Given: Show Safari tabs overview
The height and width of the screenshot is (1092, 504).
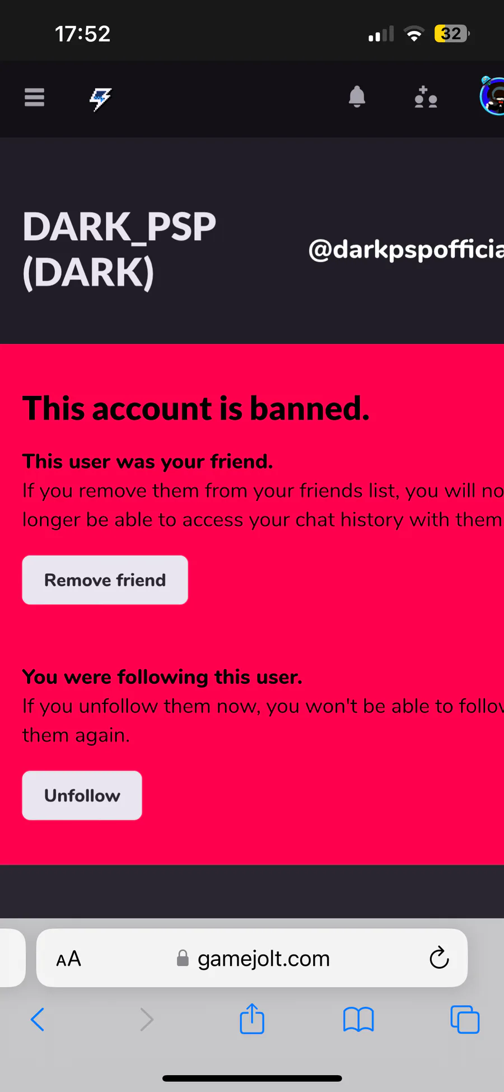Looking at the screenshot, I should pos(465,1019).
